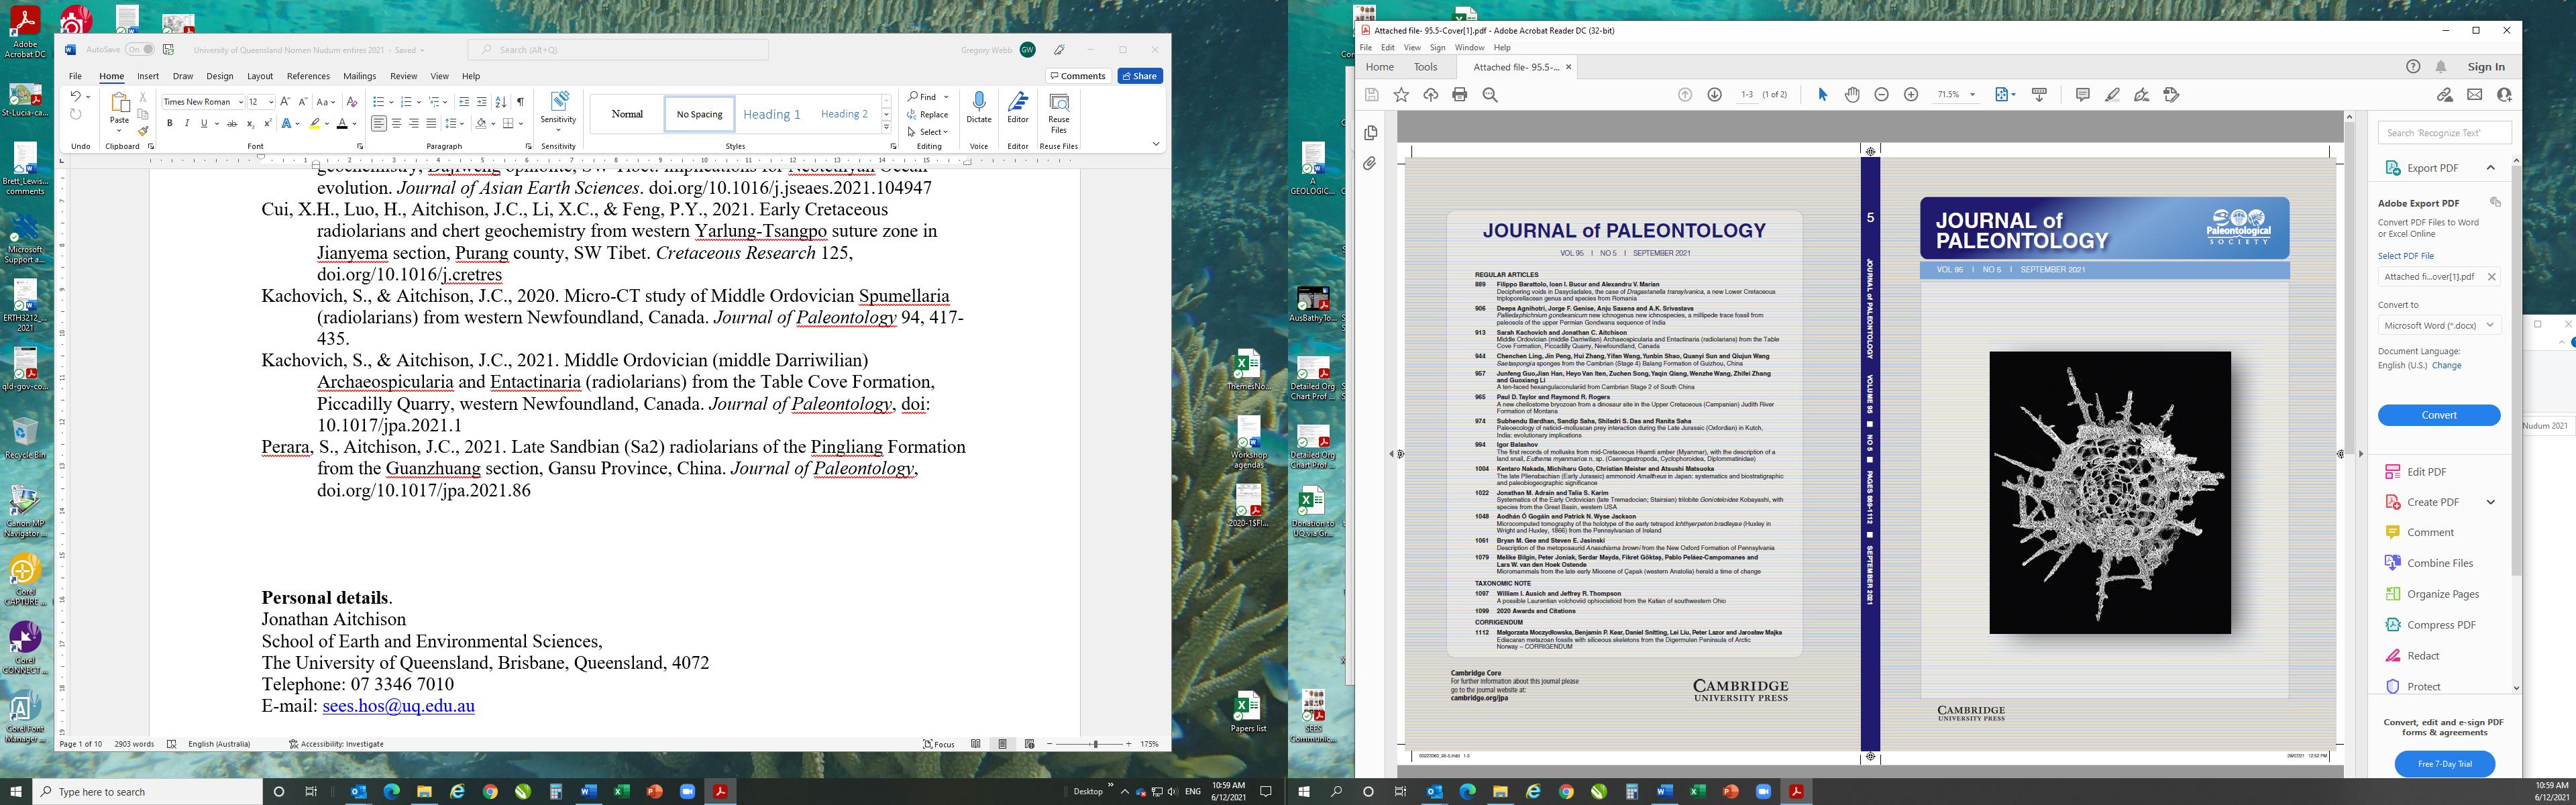Click the sees.hos@uq.edu.au email link
The width and height of the screenshot is (2576, 805).
pyautogui.click(x=398, y=706)
